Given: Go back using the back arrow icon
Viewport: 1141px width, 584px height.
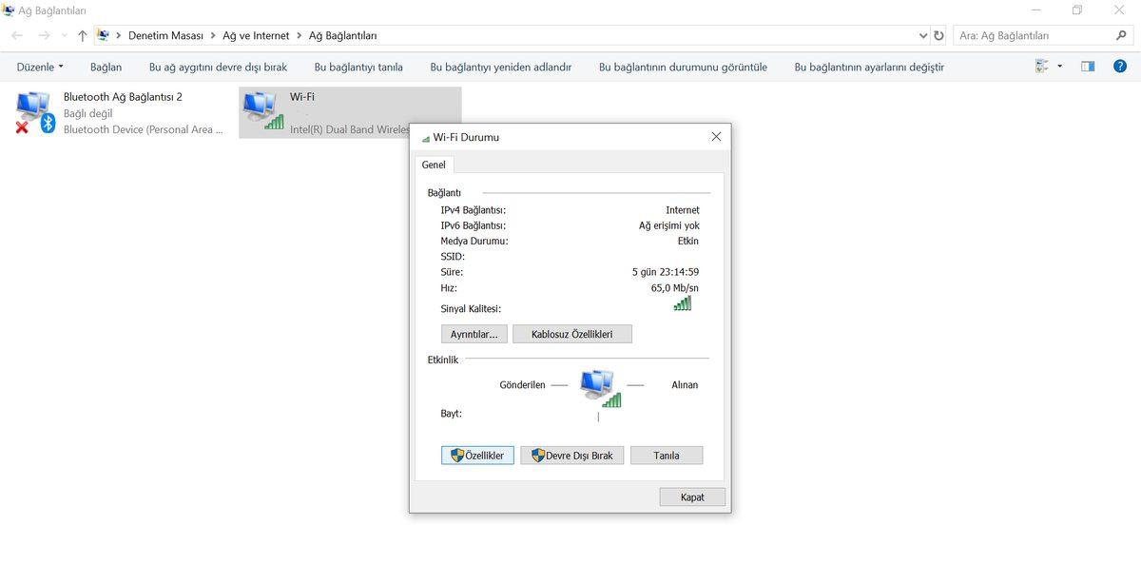Looking at the screenshot, I should (15, 34).
